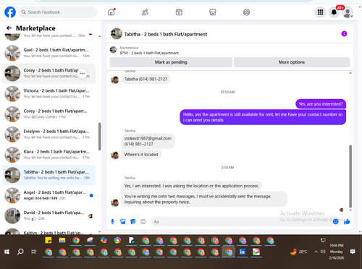Open the Corey conversation showing @Corey Combs

[x=49, y=114]
